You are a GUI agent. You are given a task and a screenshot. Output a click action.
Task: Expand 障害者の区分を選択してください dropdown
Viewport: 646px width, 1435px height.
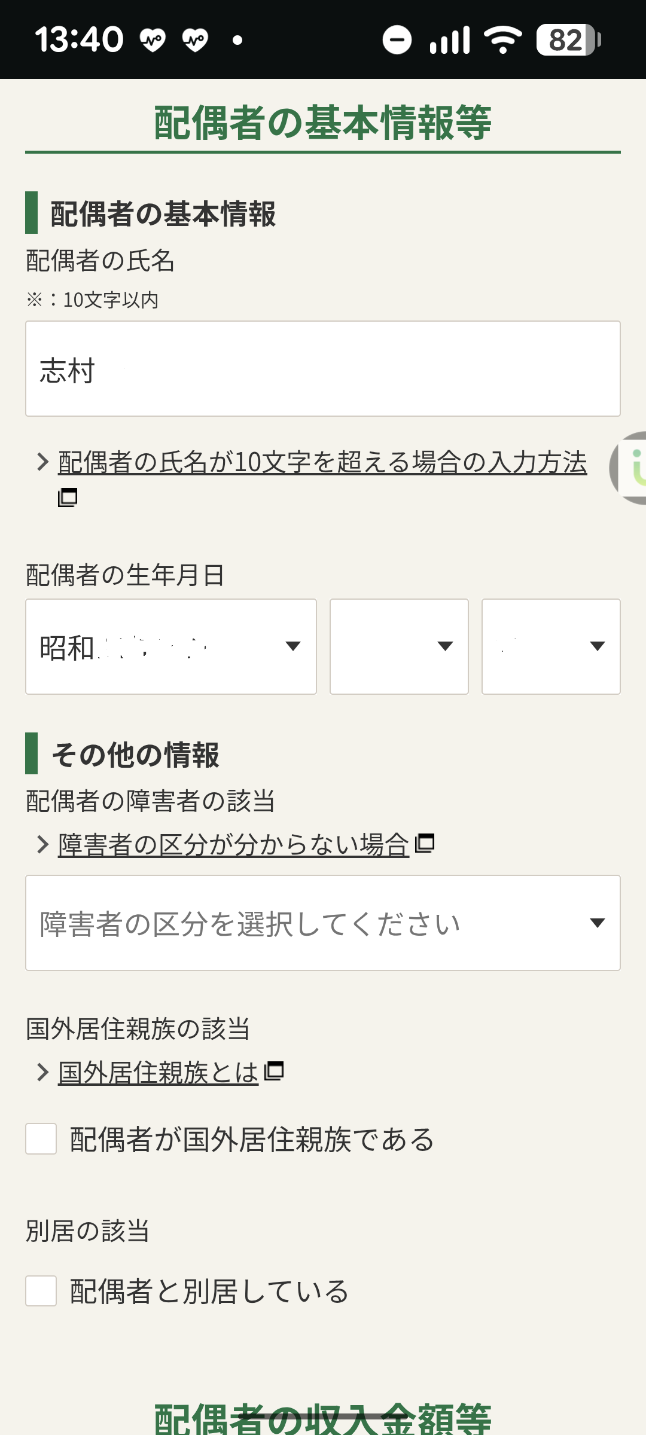[323, 923]
